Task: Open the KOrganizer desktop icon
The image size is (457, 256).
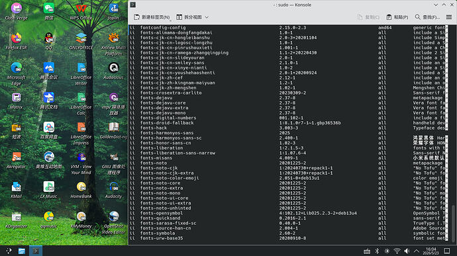Action: [x=17, y=216]
